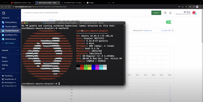Viewport: 203px width, 102px height.
Task: Click the Node Runners project icon
Action: (x=3, y=39)
